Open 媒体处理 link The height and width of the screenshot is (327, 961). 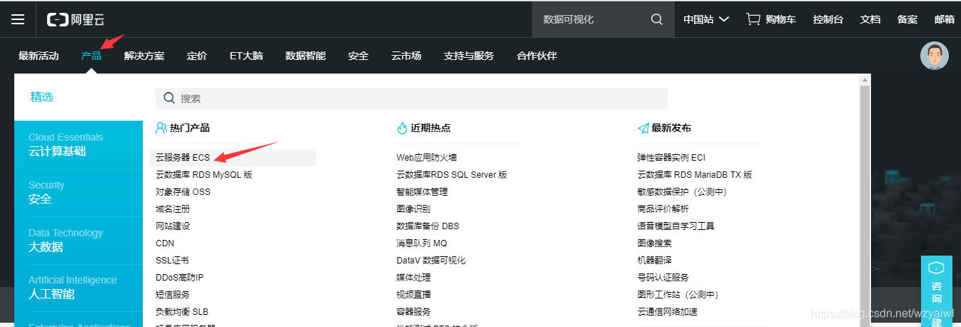(413, 278)
